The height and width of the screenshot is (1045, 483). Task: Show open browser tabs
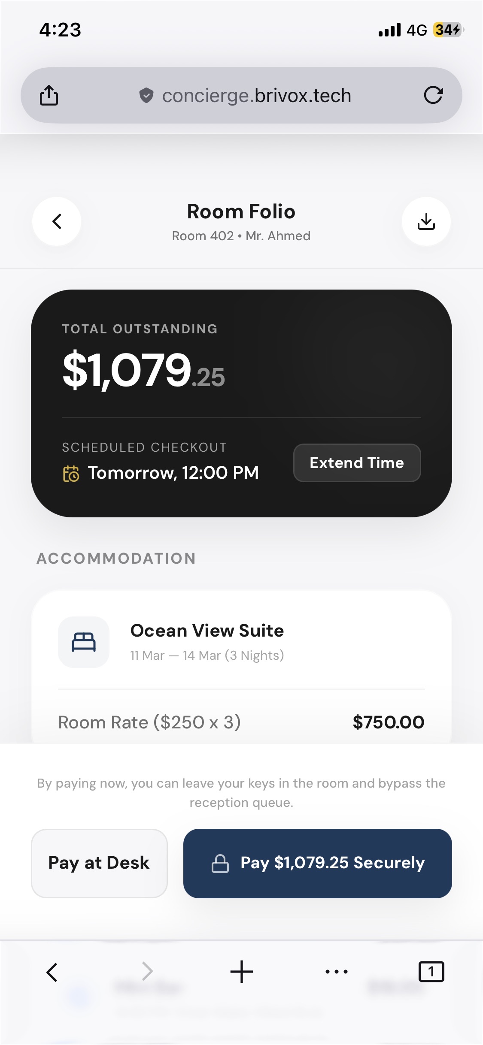pos(431,972)
